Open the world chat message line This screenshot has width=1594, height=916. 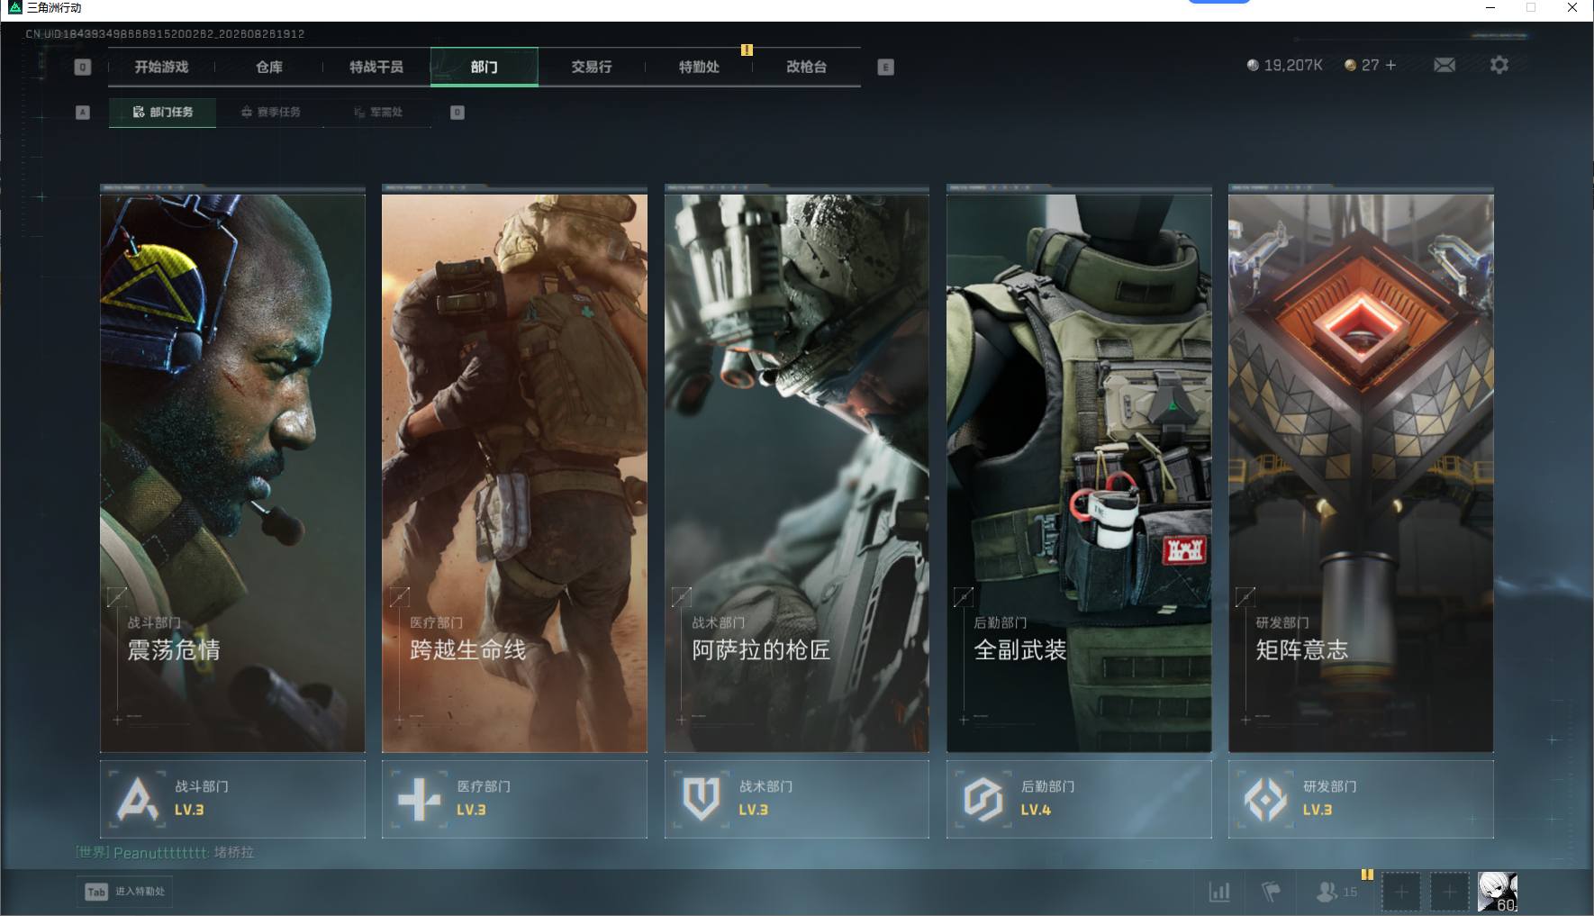click(x=165, y=852)
